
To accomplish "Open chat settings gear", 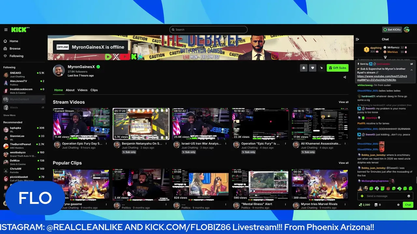I will (398, 205).
